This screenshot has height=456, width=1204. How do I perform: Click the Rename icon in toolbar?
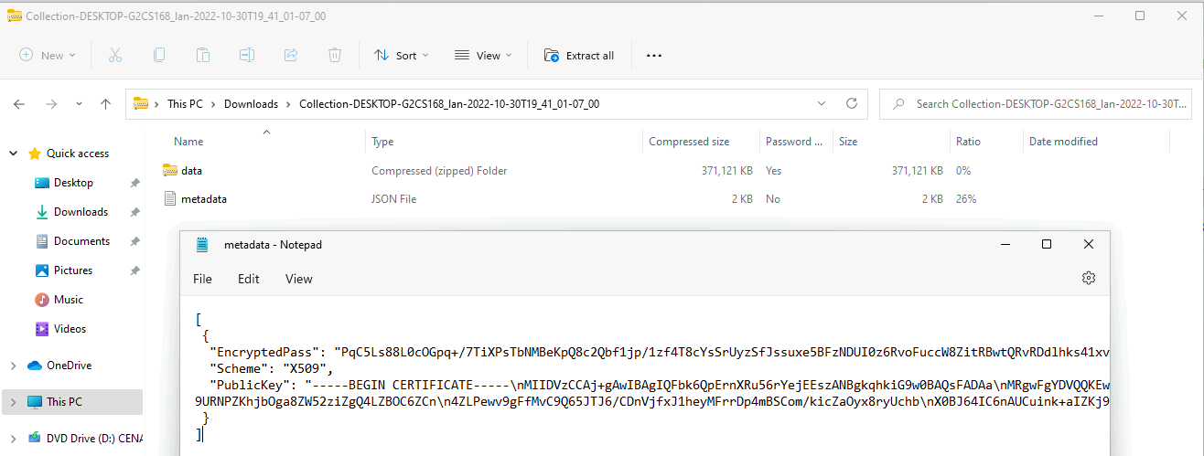pyautogui.click(x=247, y=56)
